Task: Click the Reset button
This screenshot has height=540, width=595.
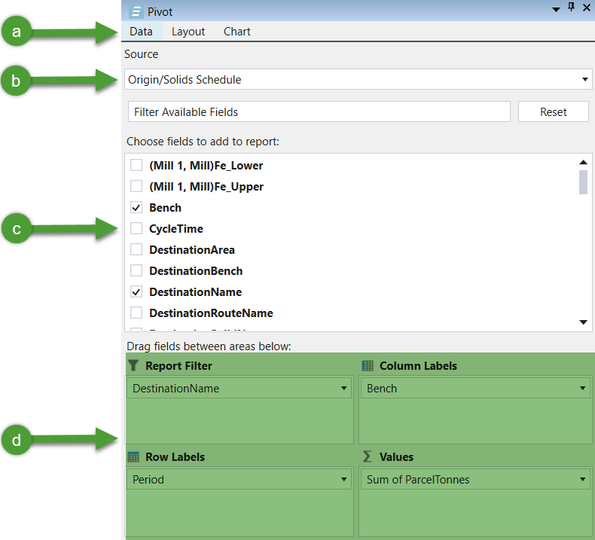Action: [553, 111]
